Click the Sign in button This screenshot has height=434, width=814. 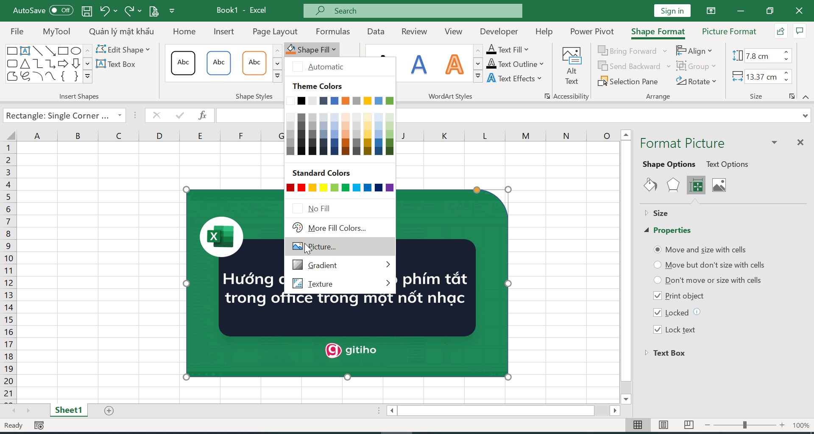[x=672, y=11]
